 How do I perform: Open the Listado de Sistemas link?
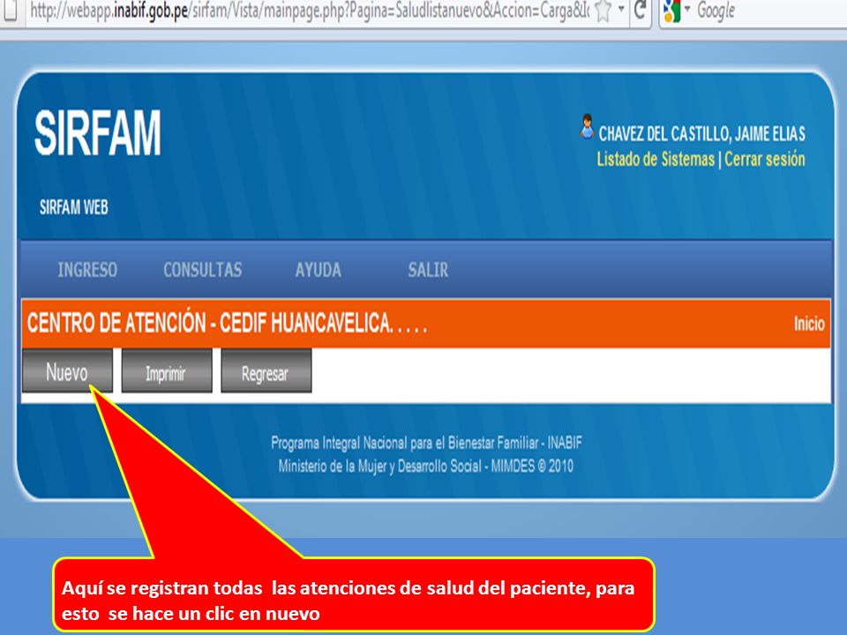[x=656, y=160]
